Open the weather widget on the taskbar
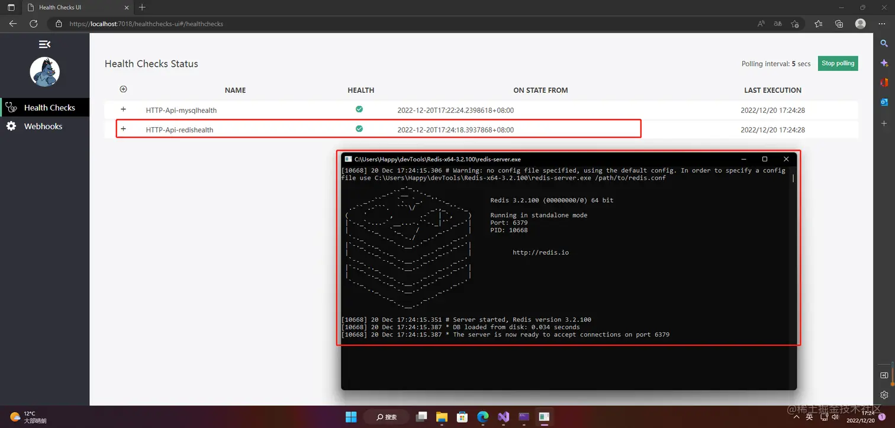Image resolution: width=895 pixels, height=428 pixels. (x=28, y=417)
